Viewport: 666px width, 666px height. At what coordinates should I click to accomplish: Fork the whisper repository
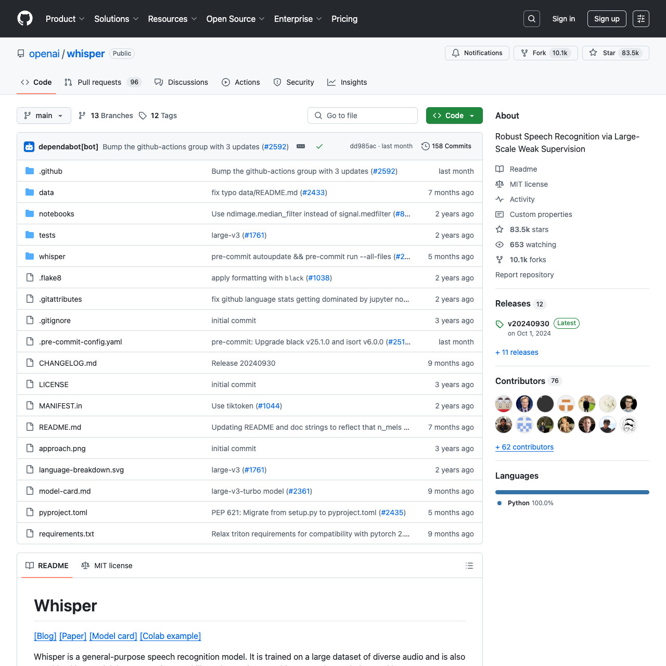click(545, 53)
